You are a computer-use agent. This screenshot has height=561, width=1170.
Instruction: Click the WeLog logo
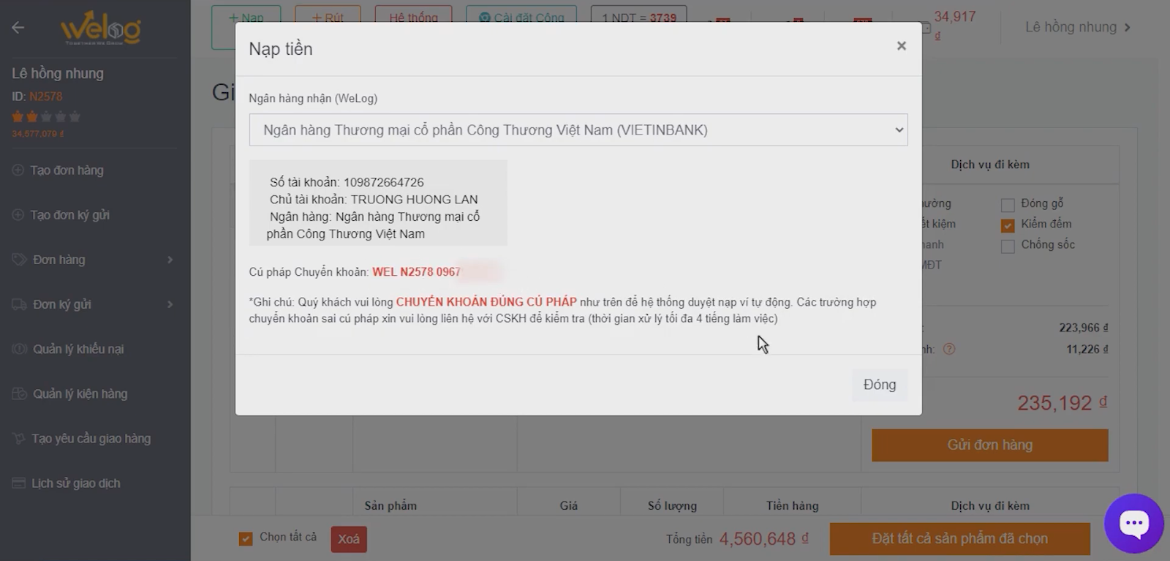pos(101,29)
